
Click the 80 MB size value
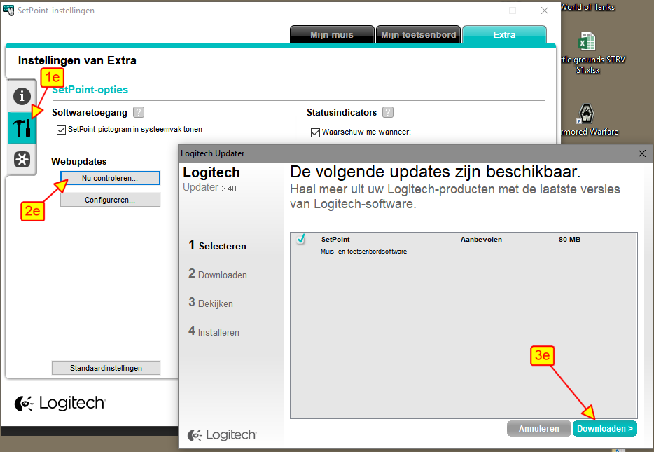570,240
